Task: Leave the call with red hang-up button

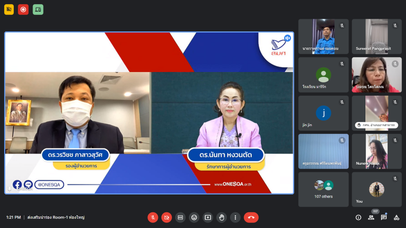Action: (x=251, y=217)
